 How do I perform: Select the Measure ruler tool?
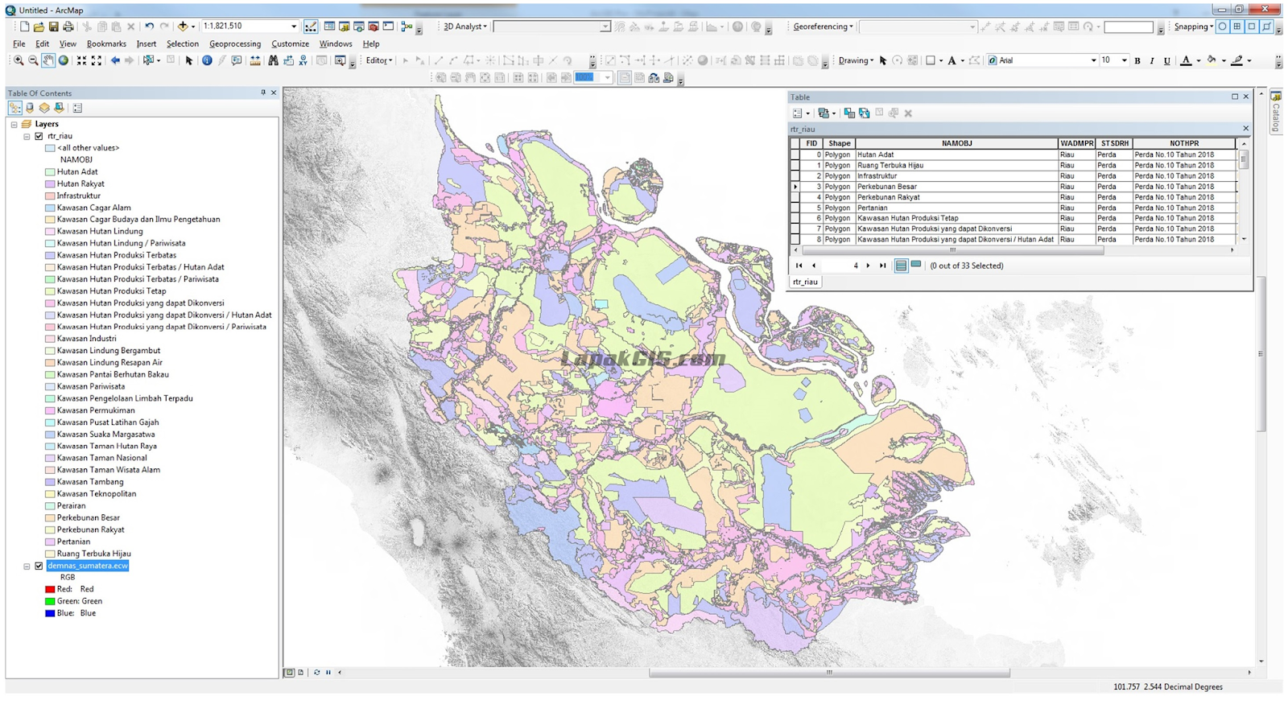[x=255, y=60]
